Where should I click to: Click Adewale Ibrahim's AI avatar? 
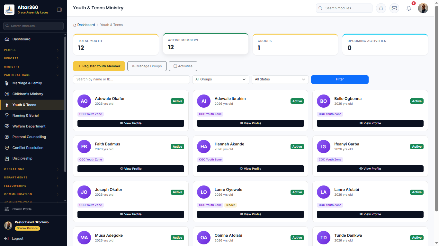pyautogui.click(x=204, y=101)
